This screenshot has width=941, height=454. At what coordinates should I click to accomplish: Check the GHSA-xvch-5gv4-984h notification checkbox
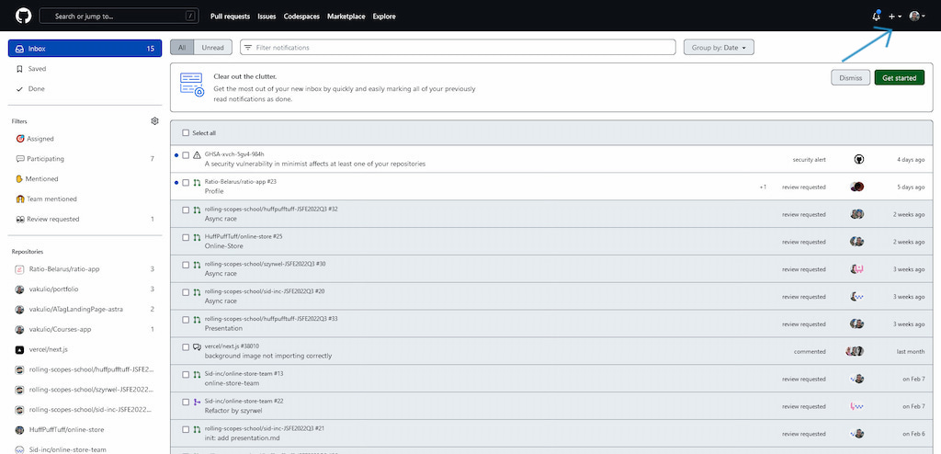point(186,155)
